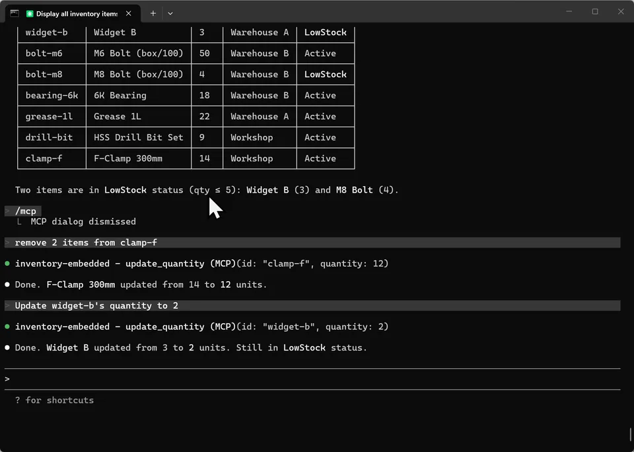Click quantity '9' for drill-bit

click(202, 137)
